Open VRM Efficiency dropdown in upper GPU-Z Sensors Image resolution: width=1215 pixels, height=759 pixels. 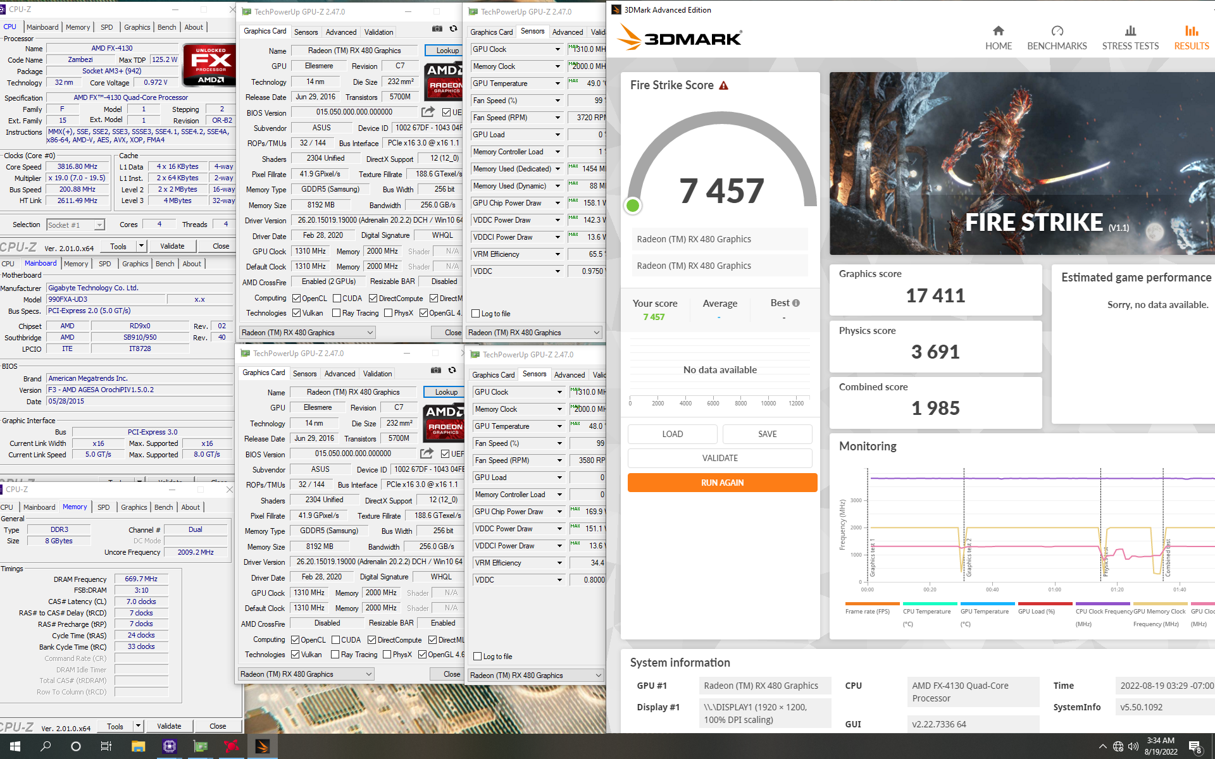558,254
